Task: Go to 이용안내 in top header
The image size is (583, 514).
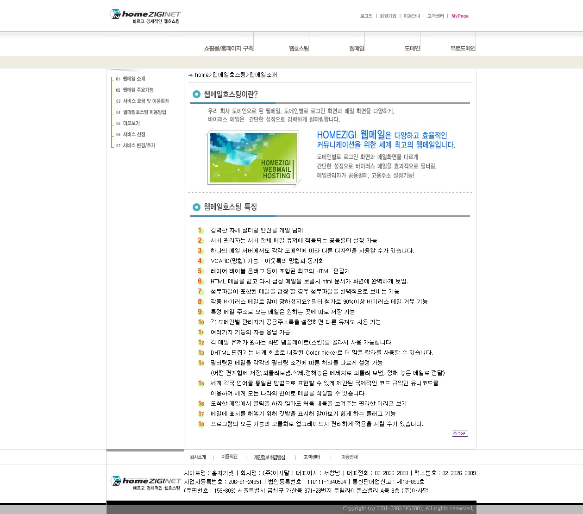Action: pos(412,16)
